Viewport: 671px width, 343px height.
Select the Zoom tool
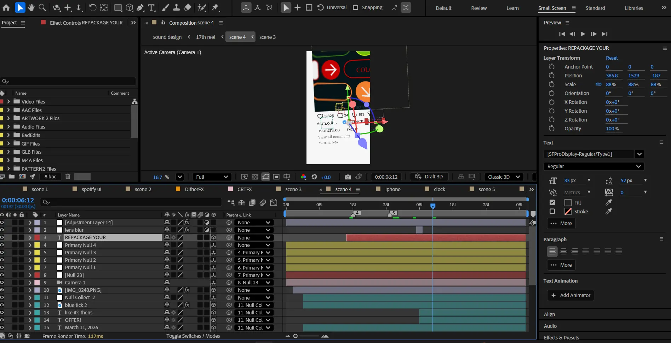[42, 7]
